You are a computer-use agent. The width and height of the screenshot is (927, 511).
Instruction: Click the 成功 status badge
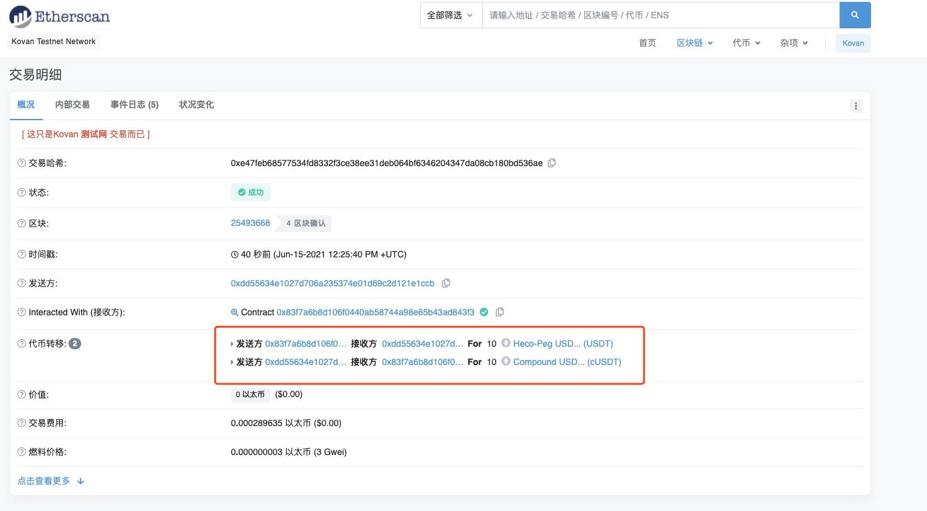coord(250,193)
